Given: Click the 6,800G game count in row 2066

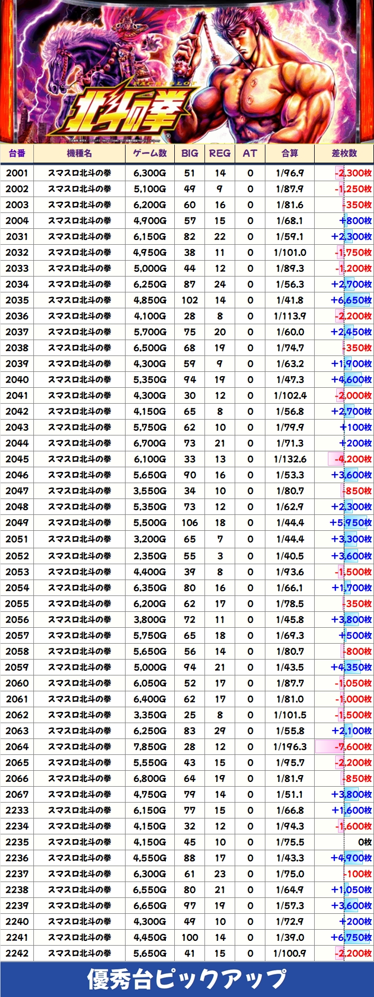Looking at the screenshot, I should [150, 778].
